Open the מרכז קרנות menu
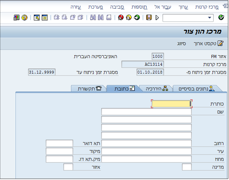Viewport: 229px width, 180px height. pyautogui.click(x=207, y=7)
